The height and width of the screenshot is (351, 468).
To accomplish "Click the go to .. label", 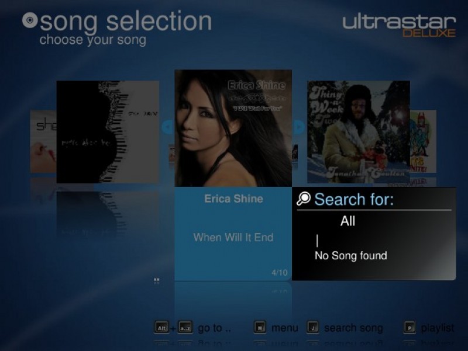I will pyautogui.click(x=214, y=328).
